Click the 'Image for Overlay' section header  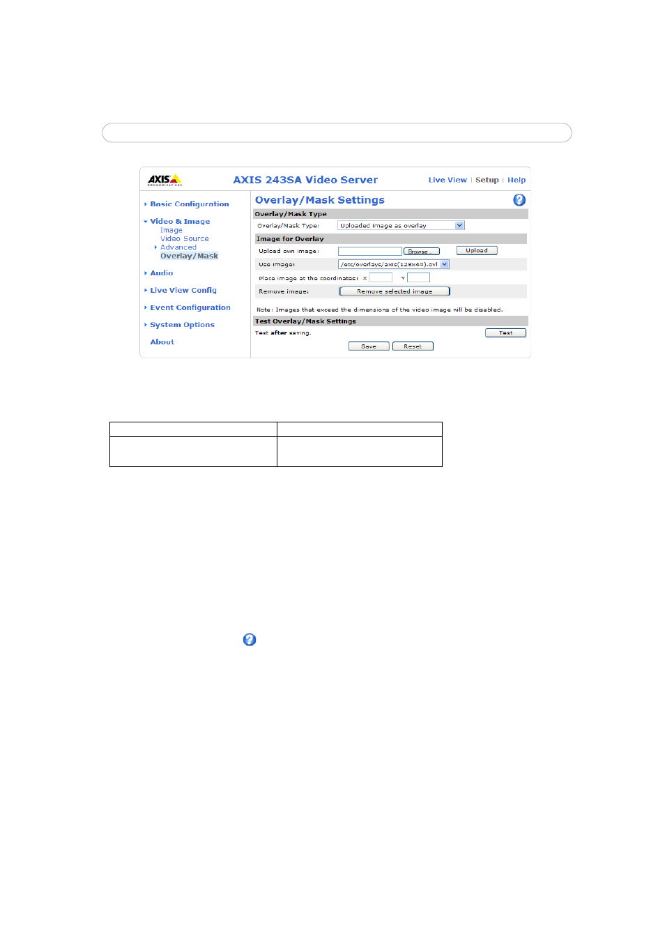pos(290,239)
